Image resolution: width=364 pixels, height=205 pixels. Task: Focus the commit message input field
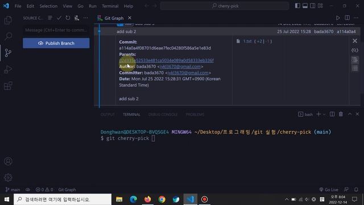pos(56,30)
